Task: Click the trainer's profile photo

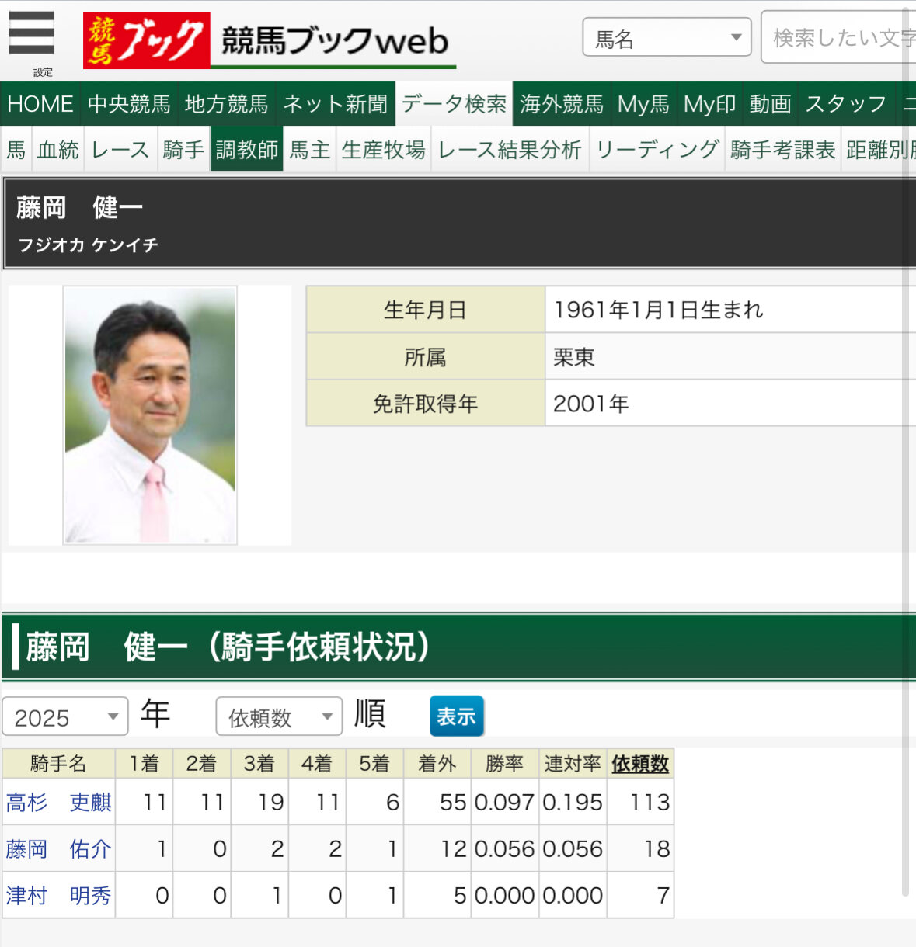Action: pyautogui.click(x=150, y=415)
